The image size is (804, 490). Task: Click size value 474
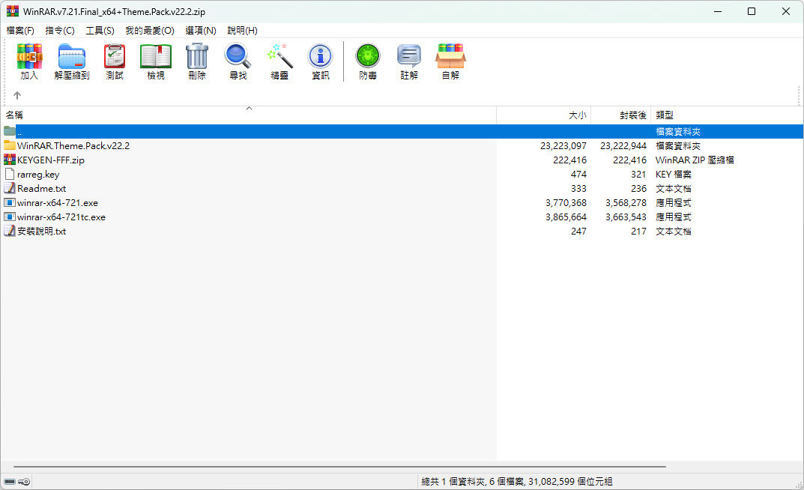578,175
